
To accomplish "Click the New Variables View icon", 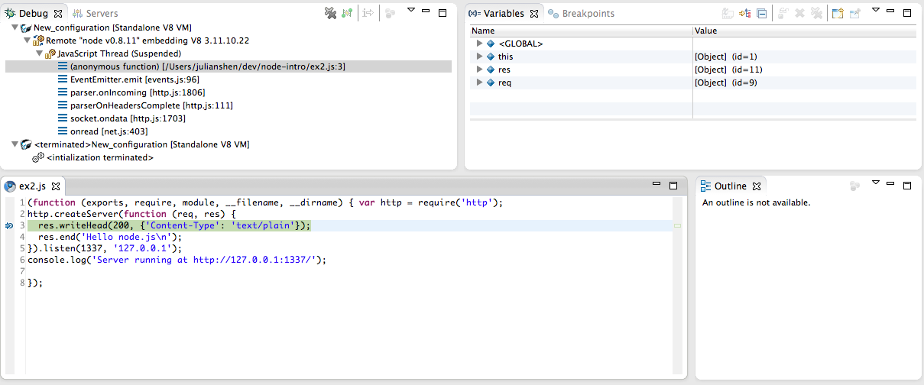I will 837,13.
